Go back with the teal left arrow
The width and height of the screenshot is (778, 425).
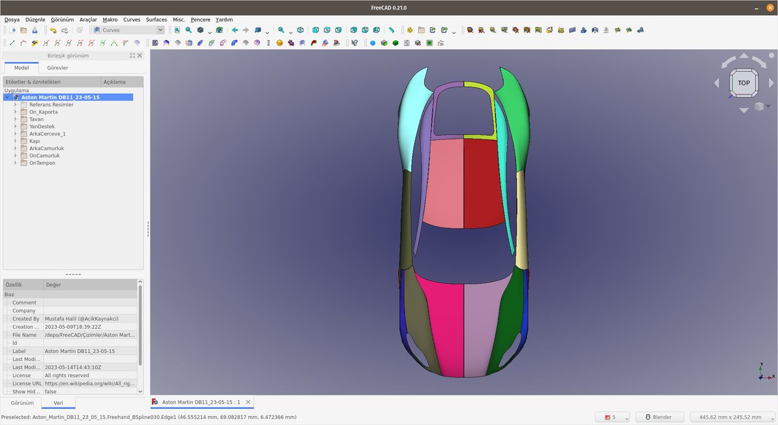tap(235, 30)
